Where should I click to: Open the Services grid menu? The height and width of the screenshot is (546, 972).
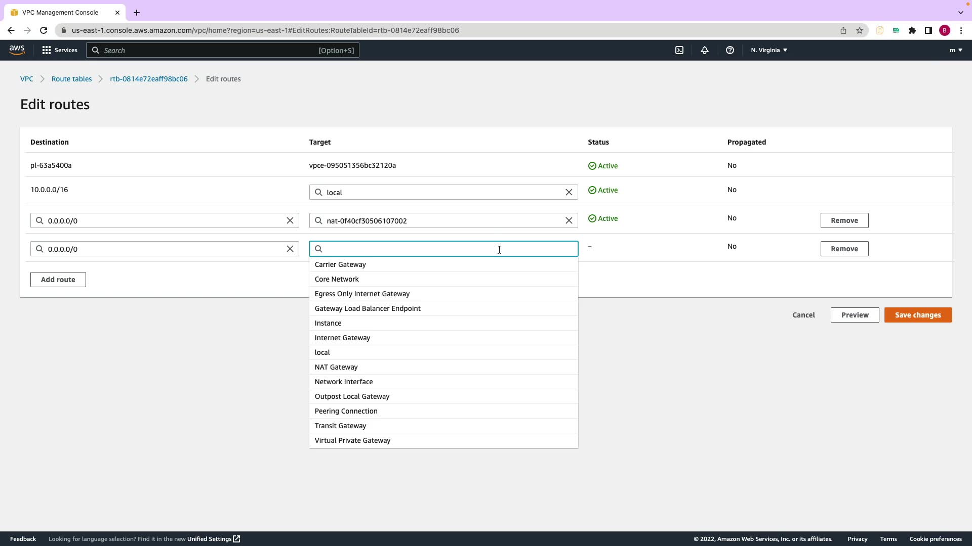pyautogui.click(x=60, y=50)
